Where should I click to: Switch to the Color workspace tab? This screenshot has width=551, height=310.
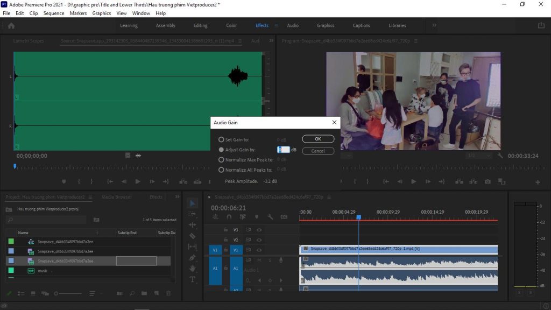pos(231,25)
